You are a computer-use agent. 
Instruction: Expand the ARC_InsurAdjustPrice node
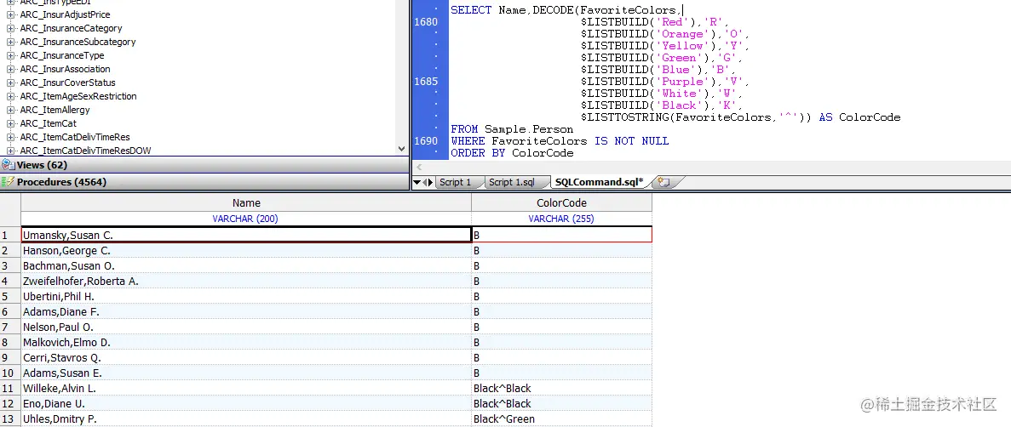pyautogui.click(x=10, y=14)
